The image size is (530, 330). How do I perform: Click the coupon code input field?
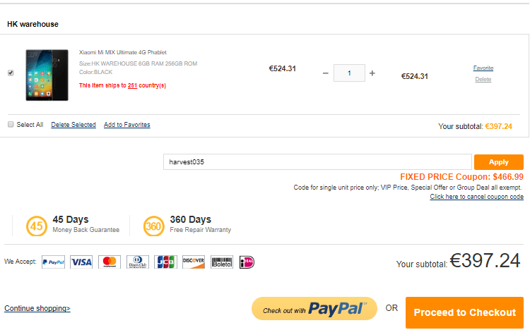pos(317,162)
